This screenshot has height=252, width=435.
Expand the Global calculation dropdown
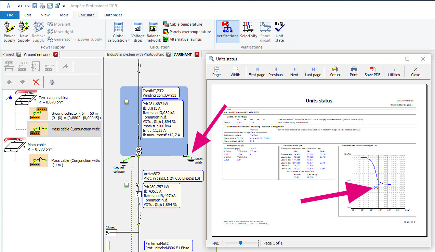tap(129, 41)
